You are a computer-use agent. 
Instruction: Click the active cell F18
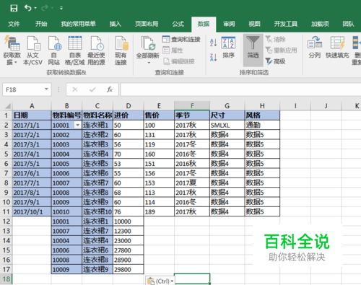192,279
